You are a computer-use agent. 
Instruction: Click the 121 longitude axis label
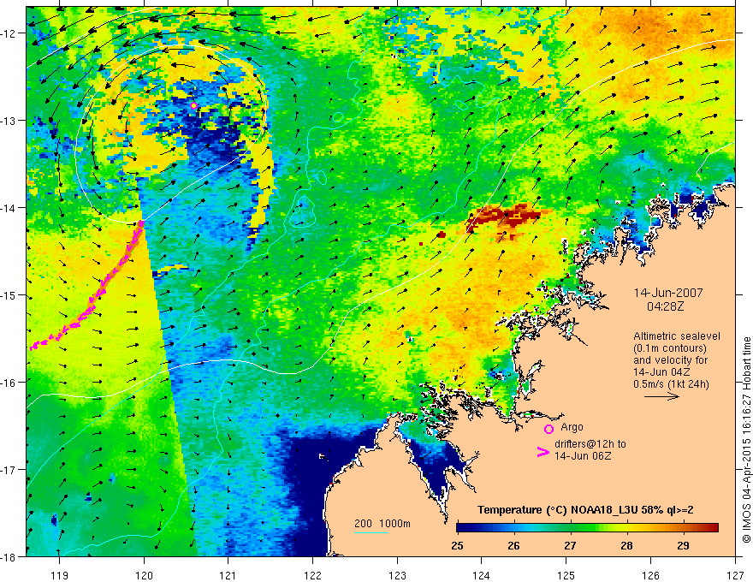pyautogui.click(x=228, y=575)
